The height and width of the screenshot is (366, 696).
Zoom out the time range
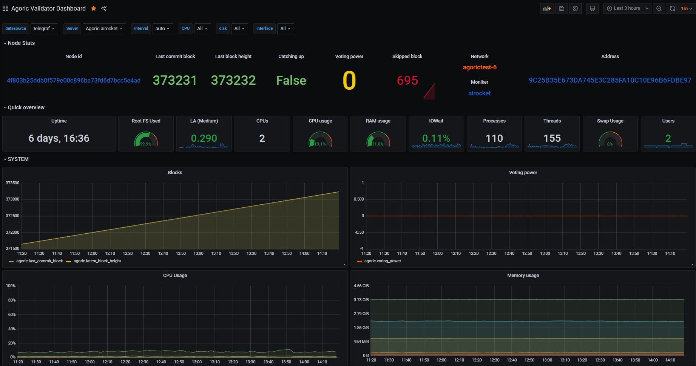click(659, 8)
